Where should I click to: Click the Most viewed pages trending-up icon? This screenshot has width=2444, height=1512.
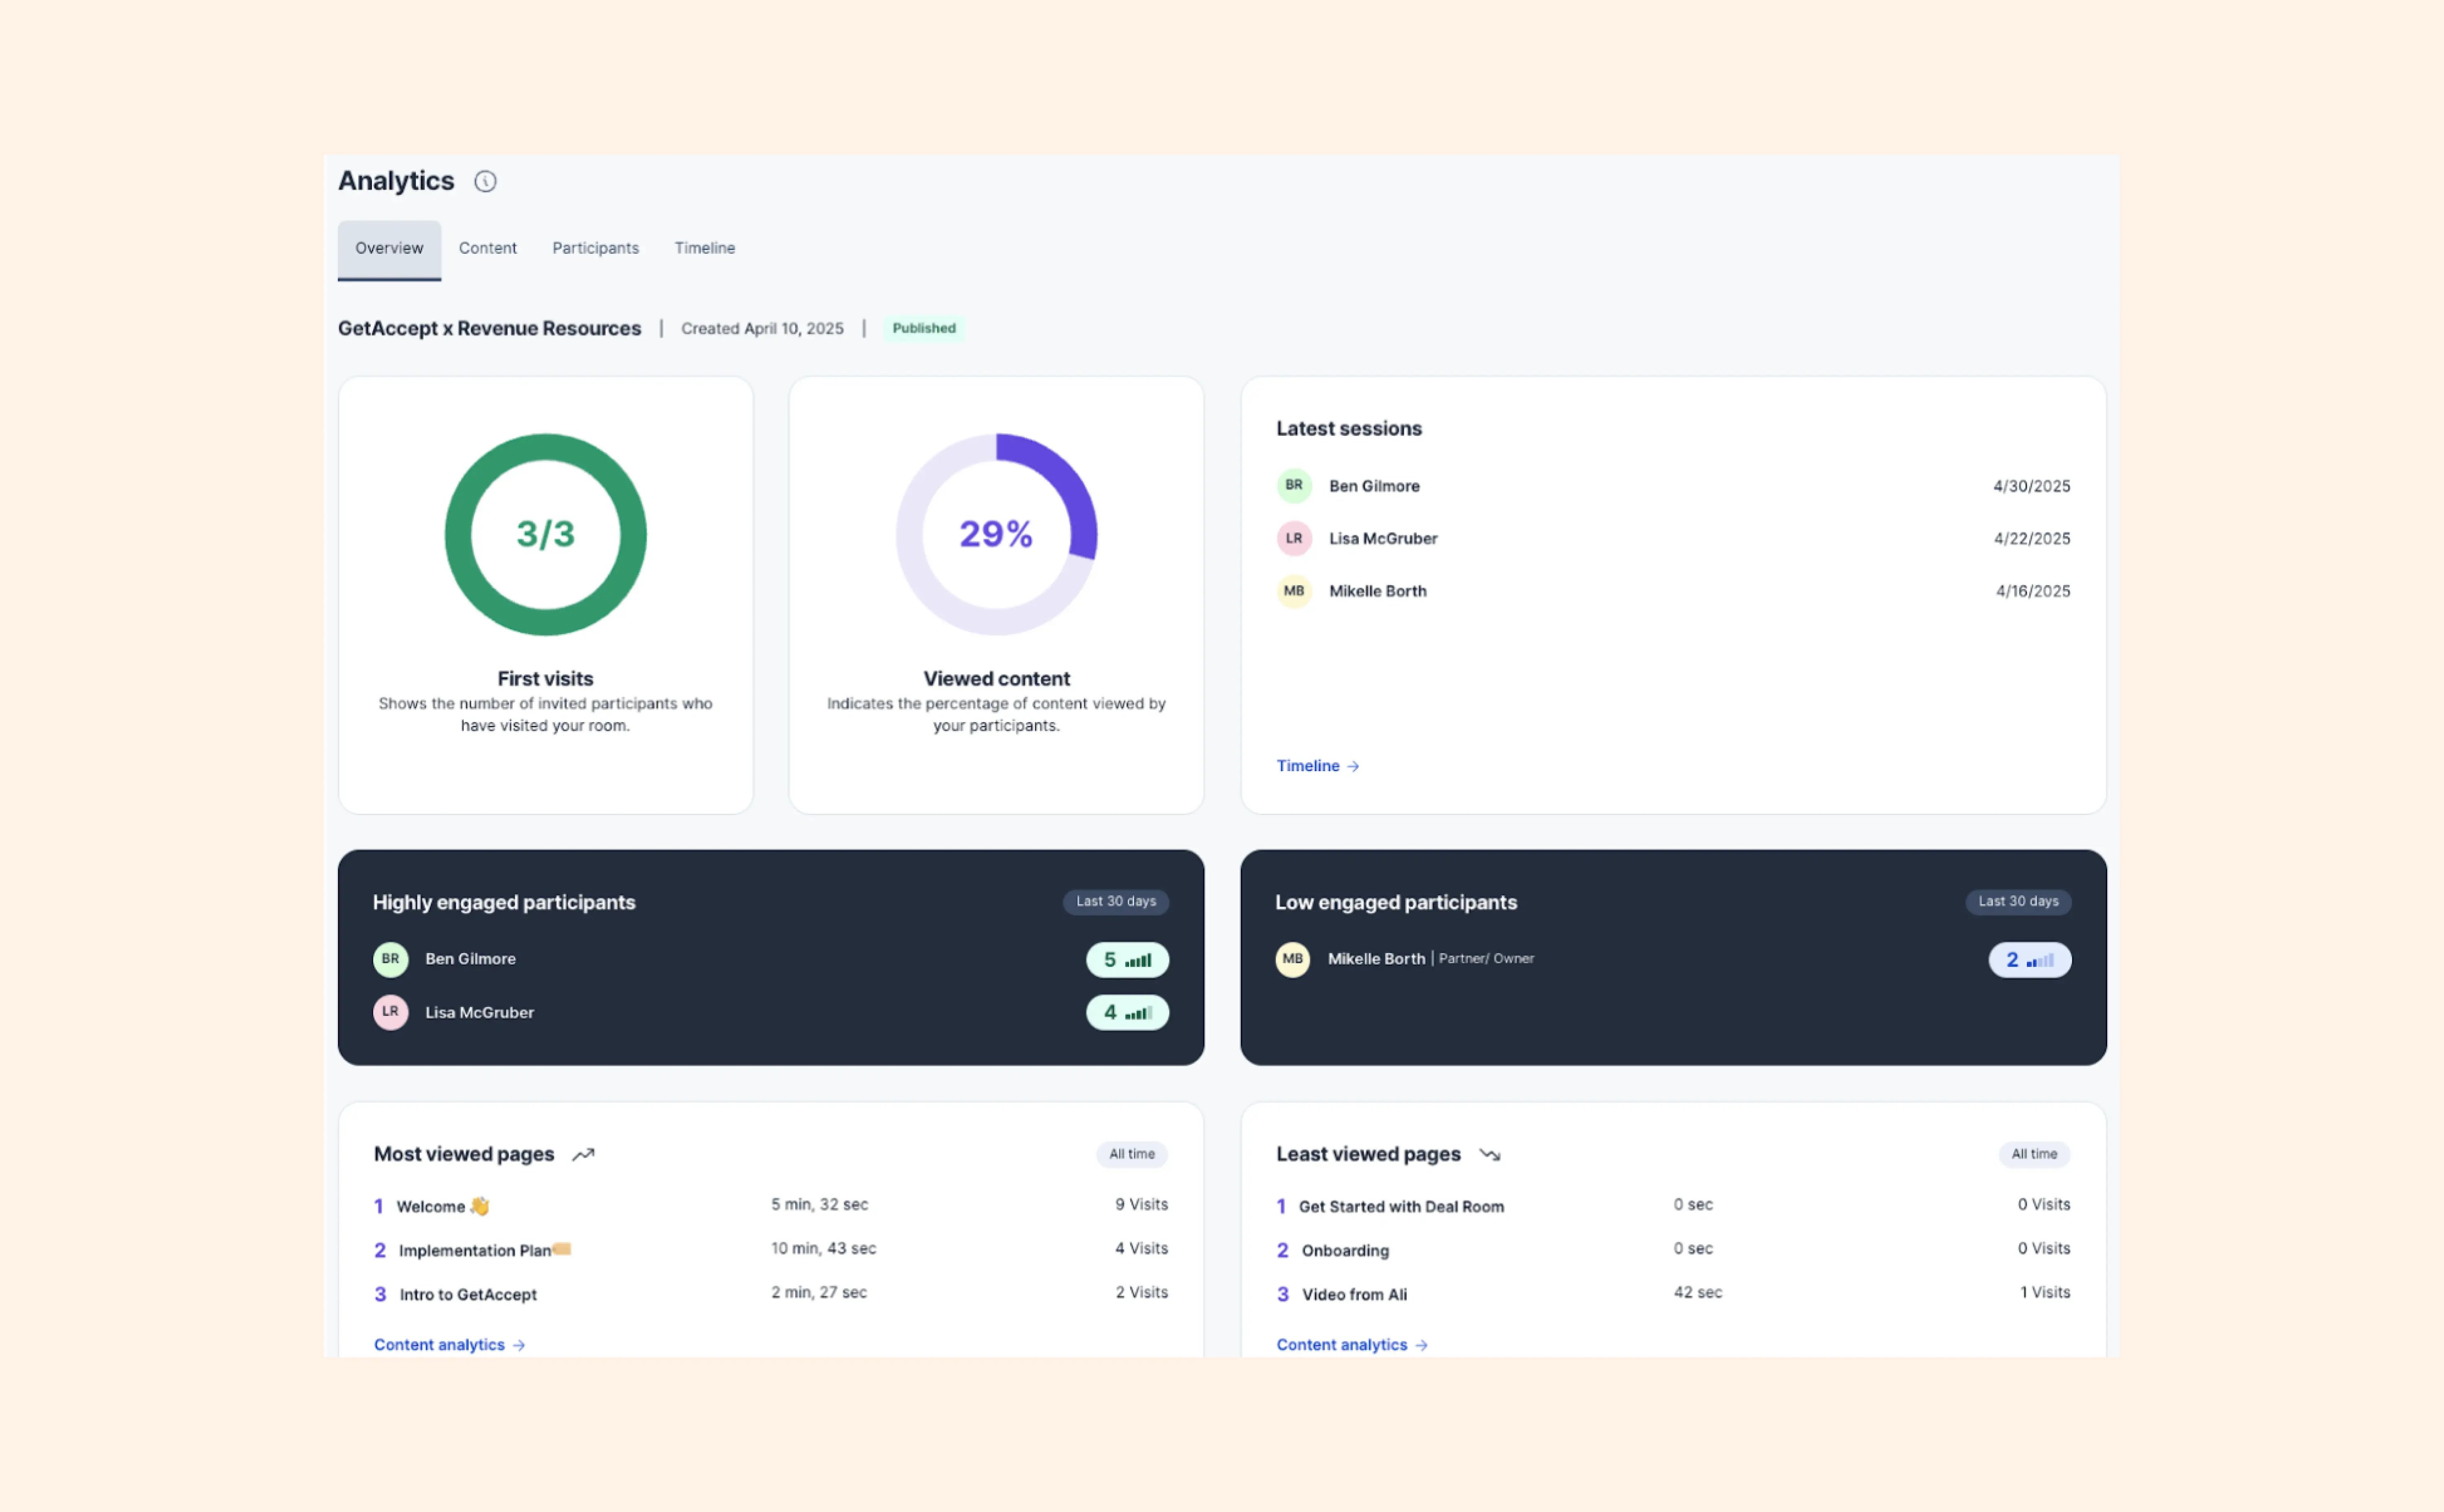583,1155
